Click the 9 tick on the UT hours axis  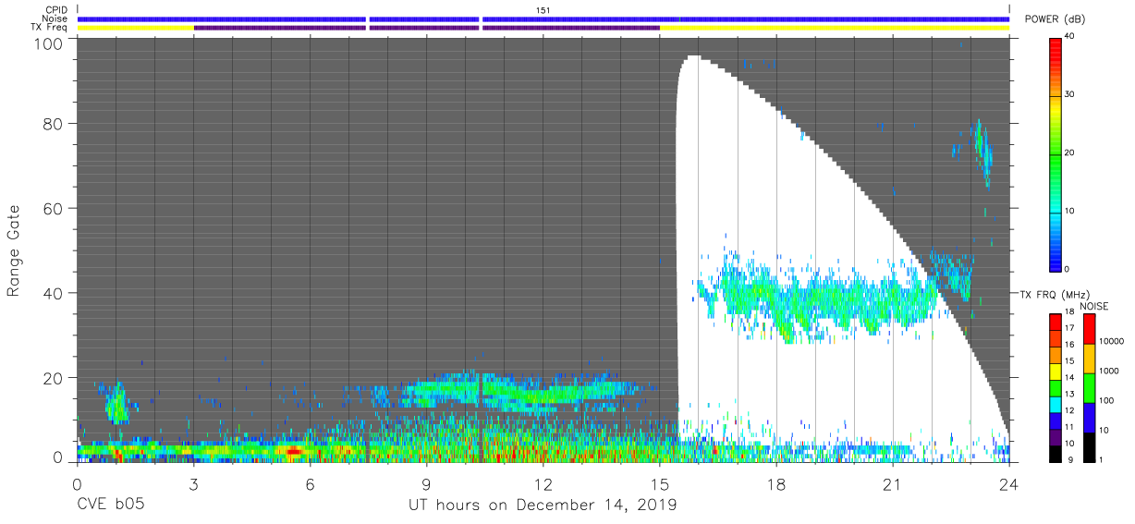tap(426, 485)
